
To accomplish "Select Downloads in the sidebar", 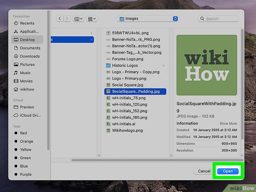I will [30, 56].
